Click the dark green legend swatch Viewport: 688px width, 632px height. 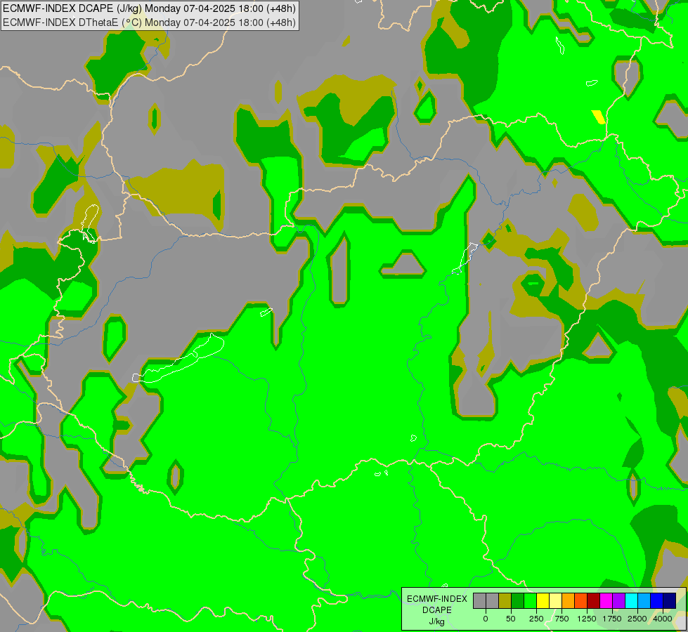[x=517, y=600]
